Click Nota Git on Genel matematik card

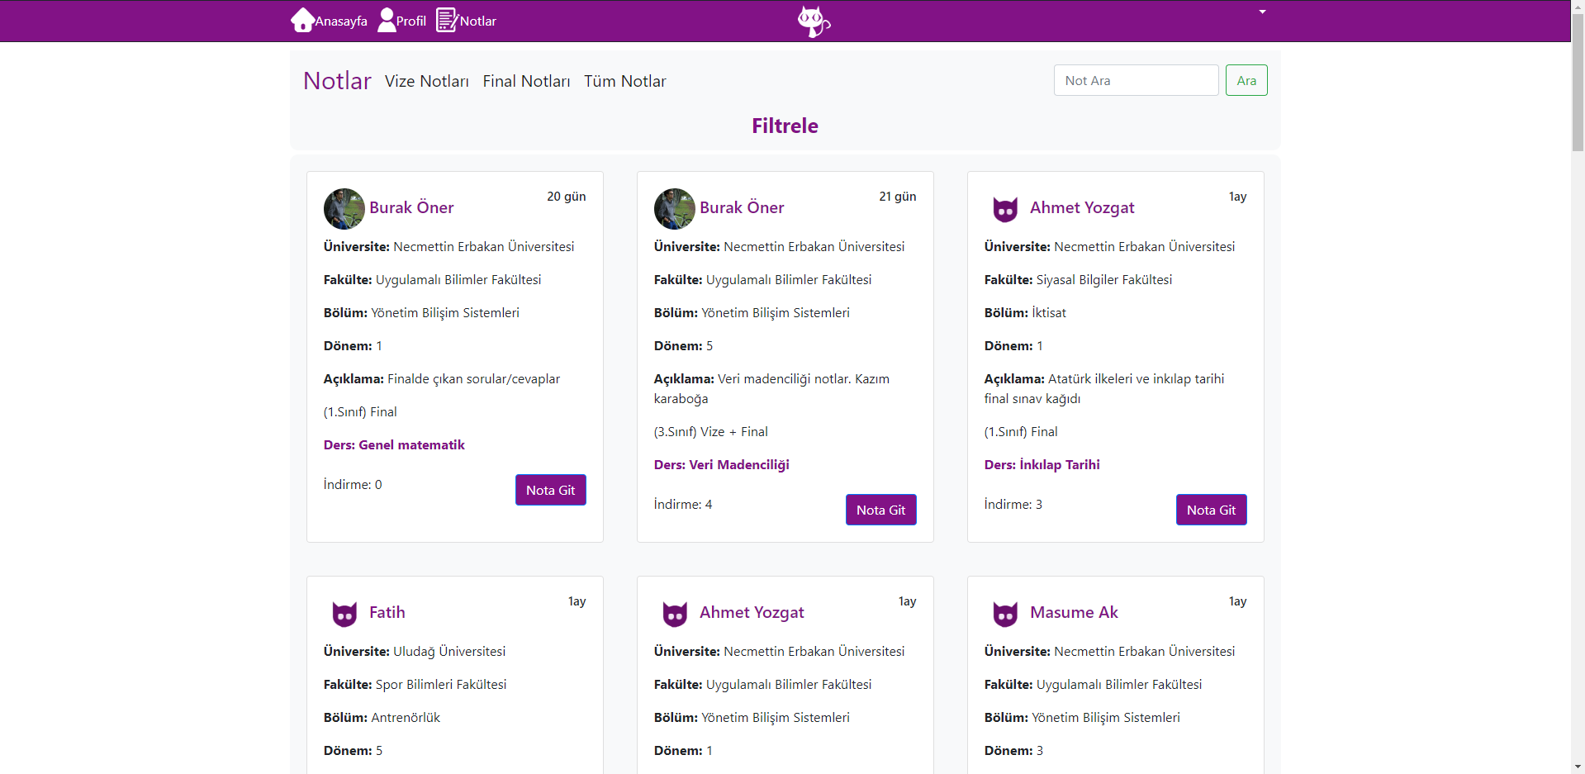point(551,490)
